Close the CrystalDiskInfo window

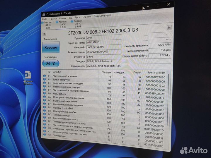169,4
